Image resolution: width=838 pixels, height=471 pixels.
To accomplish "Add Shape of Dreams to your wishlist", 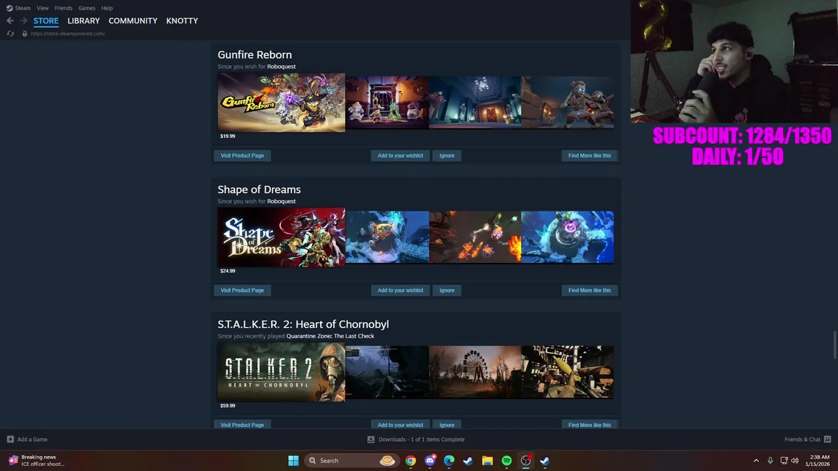I will (401, 290).
